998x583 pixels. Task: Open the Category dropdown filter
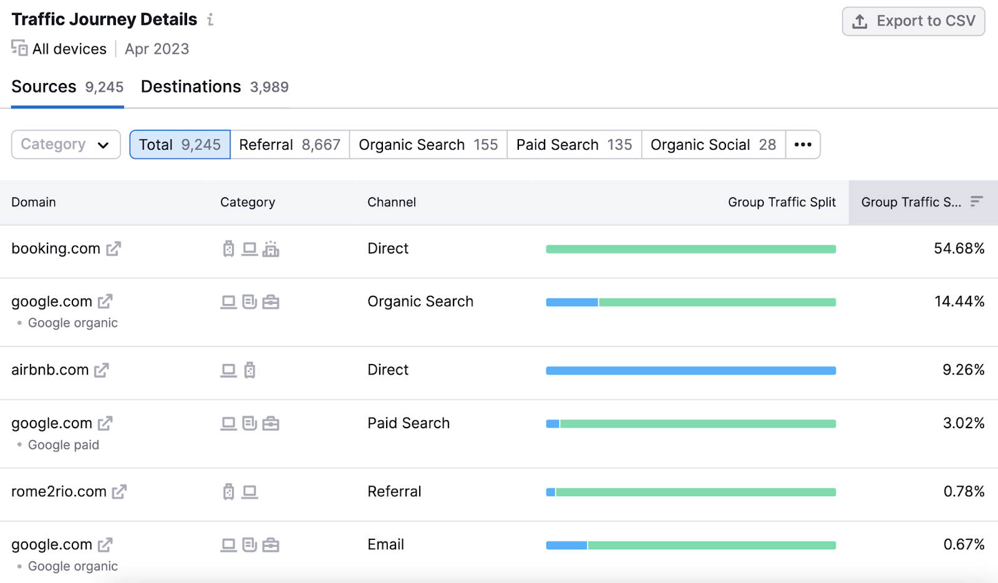tap(66, 145)
